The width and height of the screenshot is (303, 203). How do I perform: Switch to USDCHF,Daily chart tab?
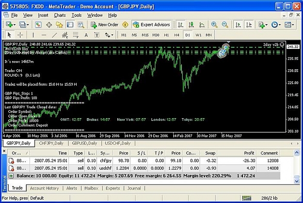[117, 143]
